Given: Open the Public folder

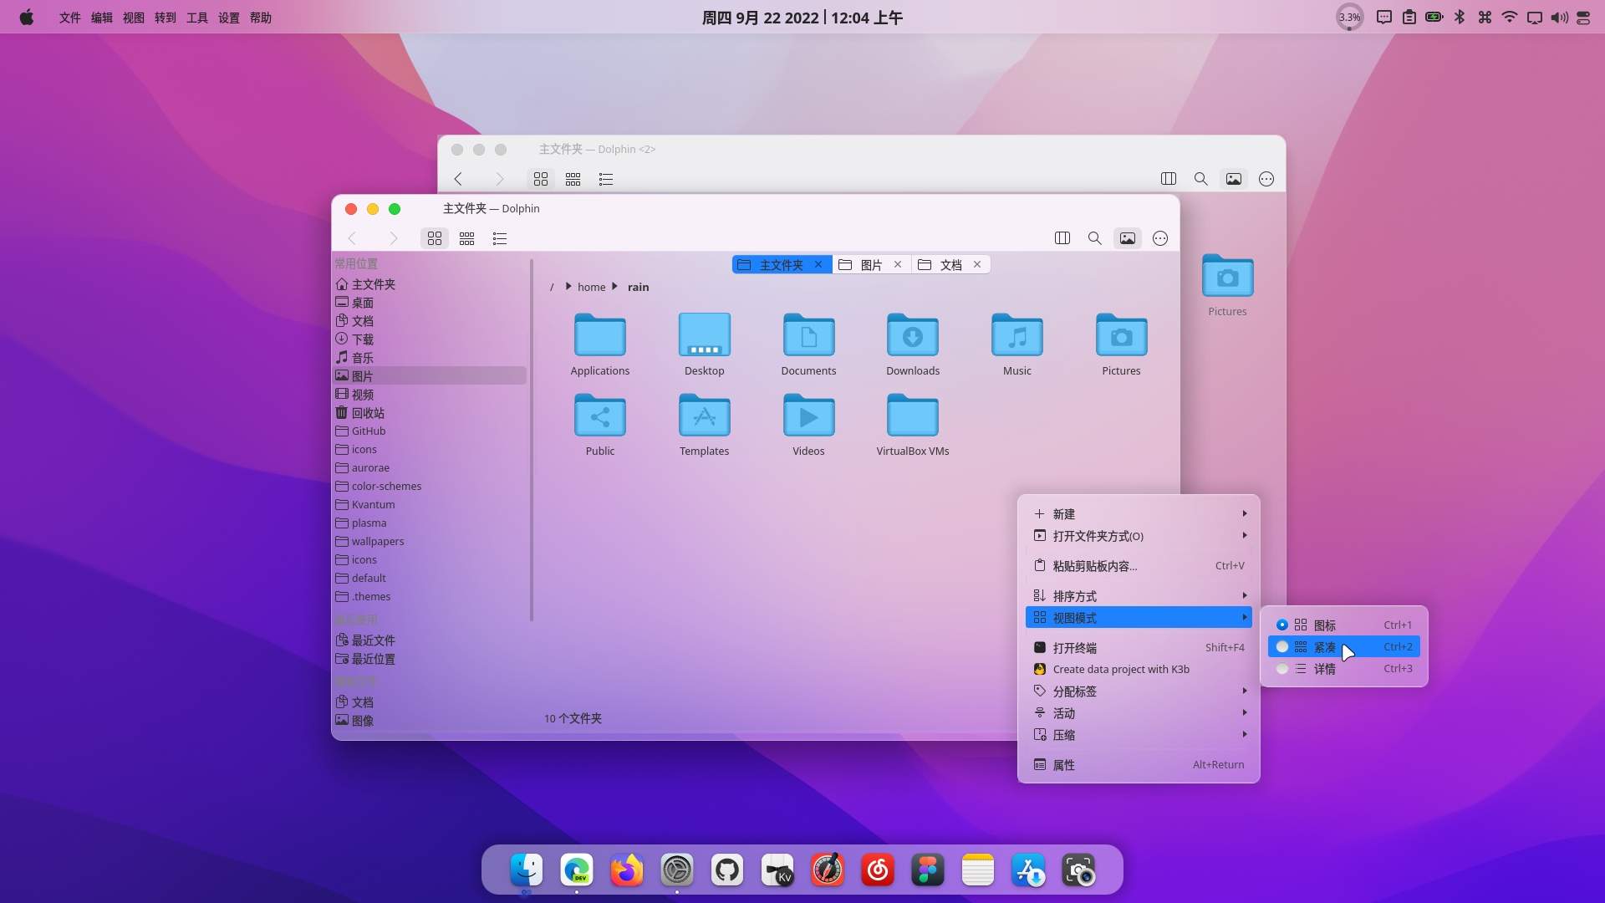Looking at the screenshot, I should (x=600, y=425).
